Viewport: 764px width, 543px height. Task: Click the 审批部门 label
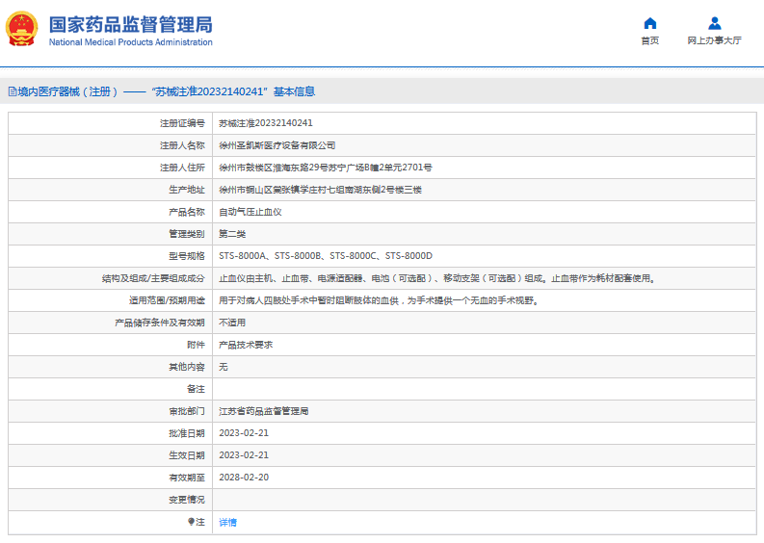[187, 411]
